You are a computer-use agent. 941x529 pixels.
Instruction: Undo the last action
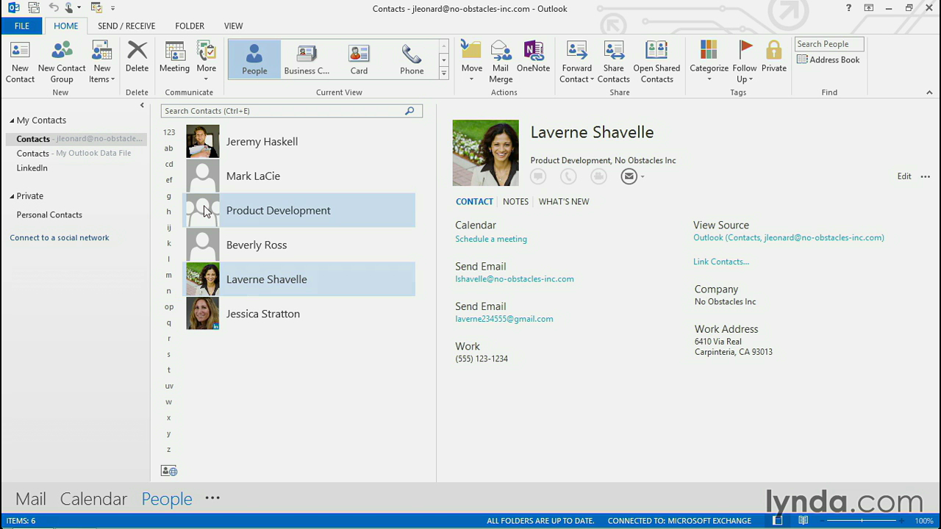coord(54,8)
